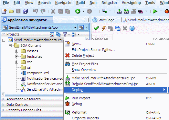Open the Versioning menu
169x120 pixels.
131,3
